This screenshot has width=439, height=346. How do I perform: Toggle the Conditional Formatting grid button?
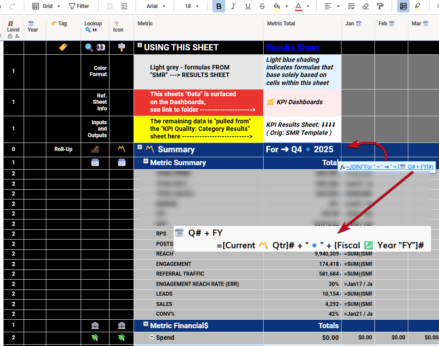point(403,6)
